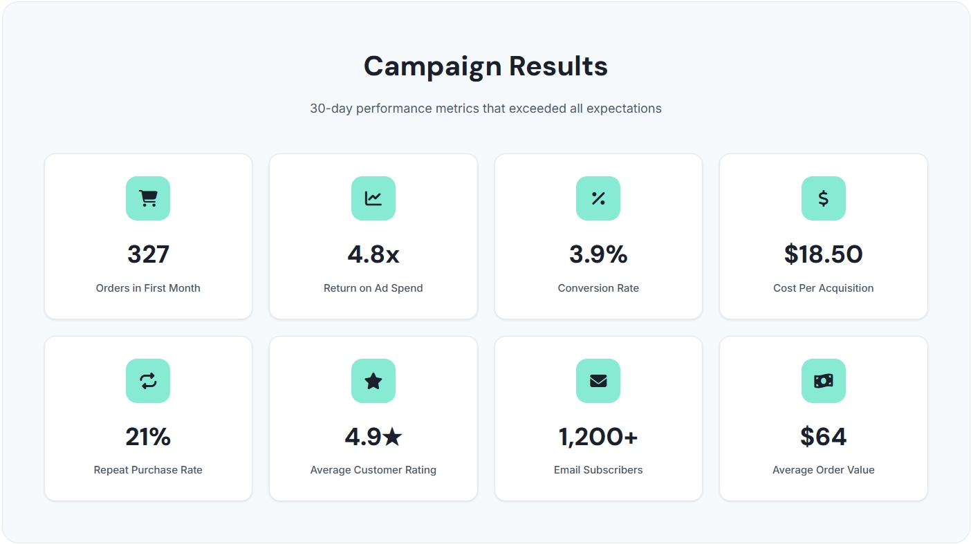The height and width of the screenshot is (544, 971).
Task: Click the line chart icon
Action: (x=373, y=198)
